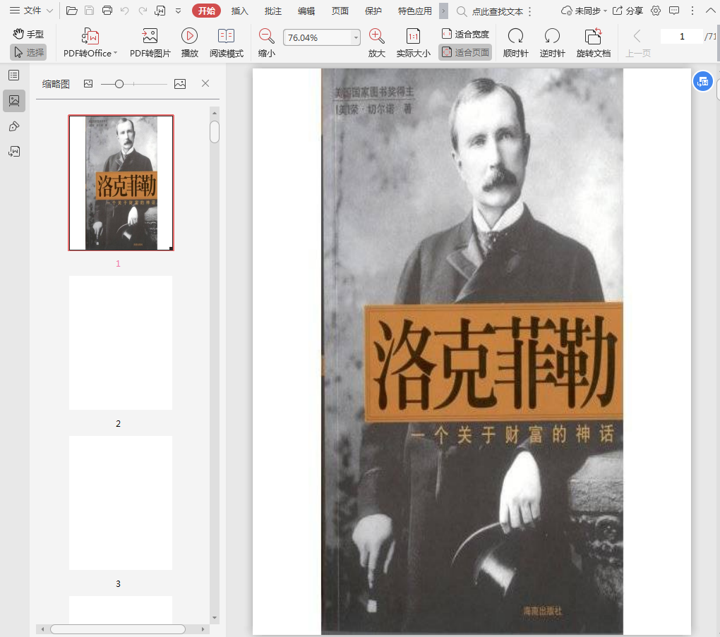Viewport: 720px width, 637px height.
Task: Rotate page counterclockwise with 逆时针
Action: click(x=552, y=37)
